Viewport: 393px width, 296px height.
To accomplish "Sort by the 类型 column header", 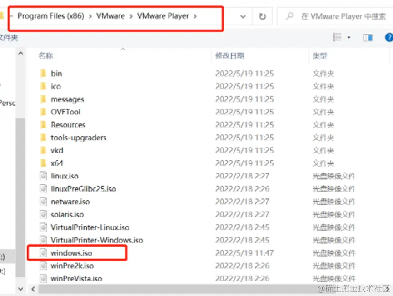I will pos(320,55).
